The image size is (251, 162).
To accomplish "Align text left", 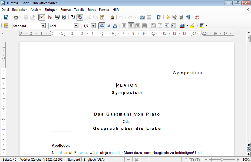I will [x=124, y=26].
